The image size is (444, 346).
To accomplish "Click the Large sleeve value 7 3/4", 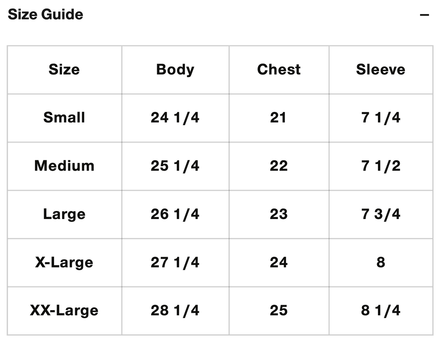I will pyautogui.click(x=381, y=214).
